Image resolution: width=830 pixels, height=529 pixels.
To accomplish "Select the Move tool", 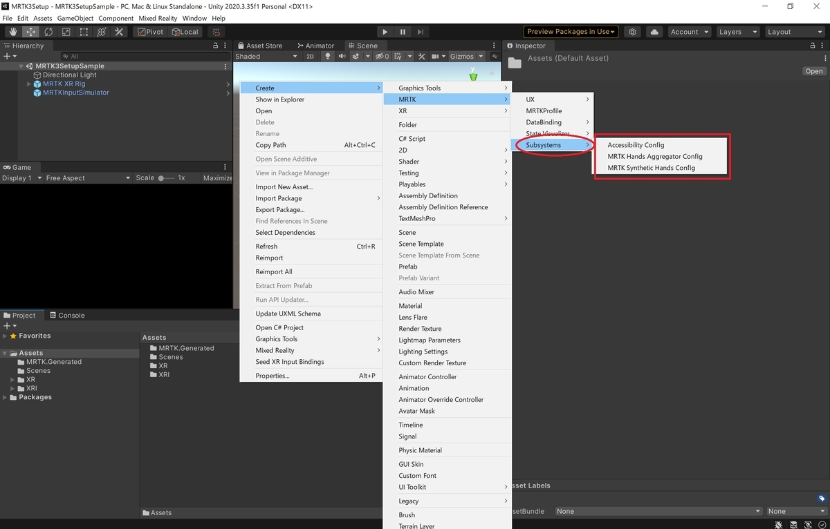I will (31, 32).
